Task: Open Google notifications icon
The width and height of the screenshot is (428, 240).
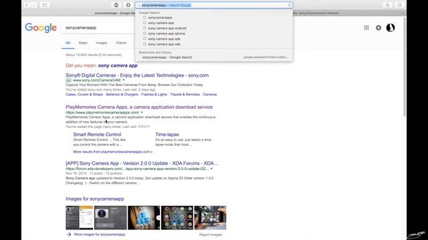Action: [379, 27]
